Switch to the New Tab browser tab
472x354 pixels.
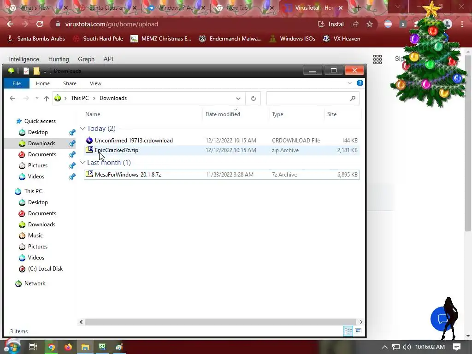(x=242, y=8)
